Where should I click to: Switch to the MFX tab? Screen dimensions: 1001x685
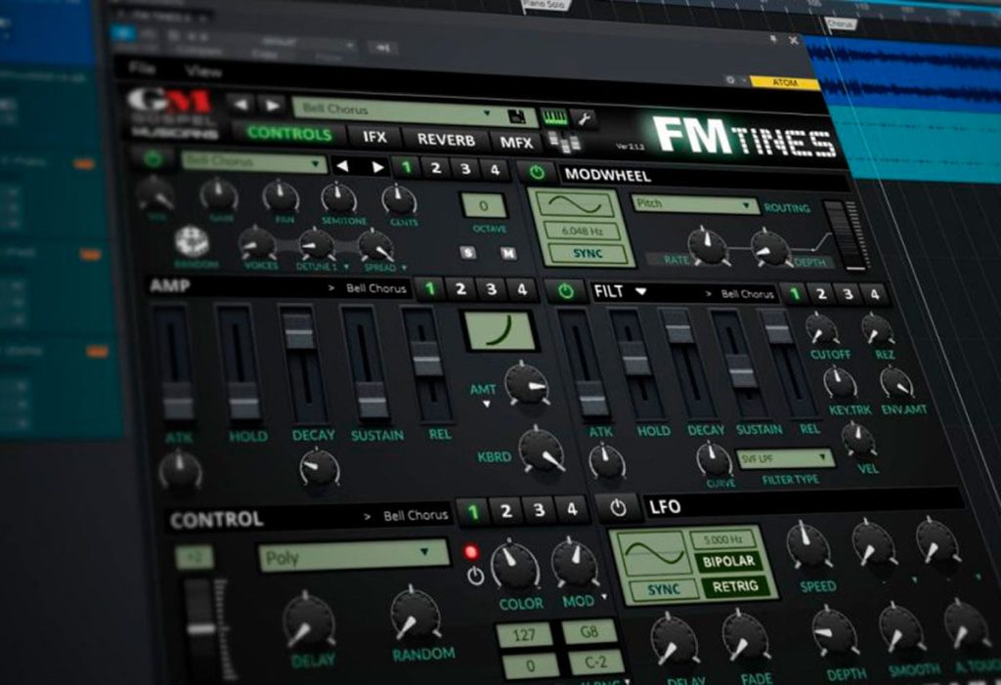point(516,143)
